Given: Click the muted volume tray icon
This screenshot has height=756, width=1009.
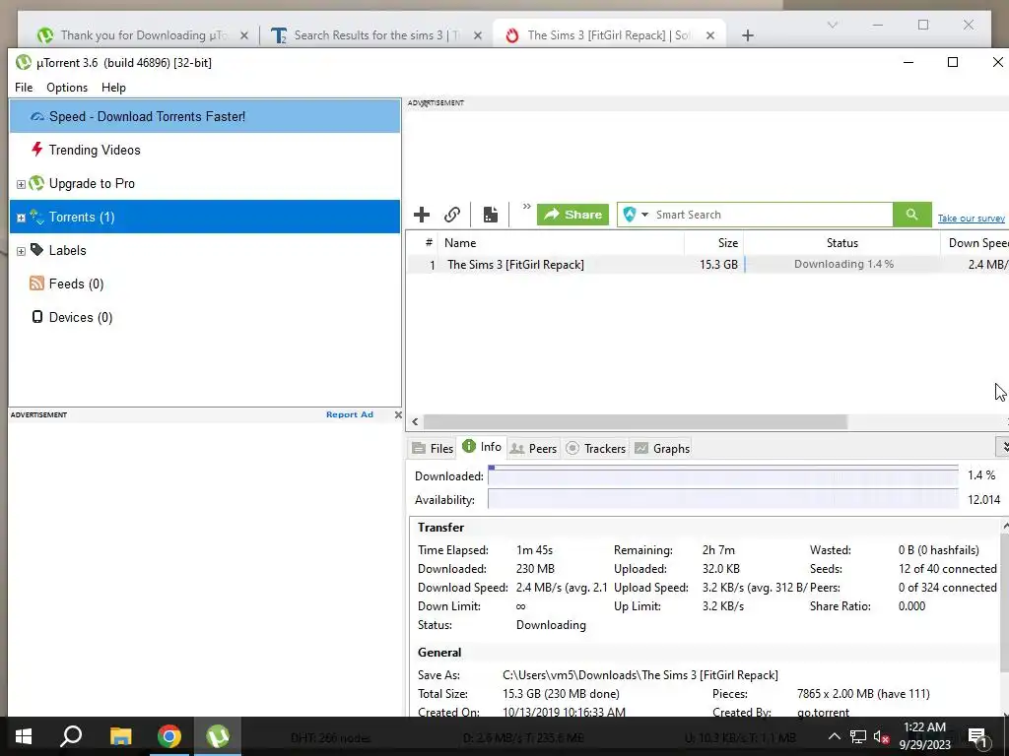Looking at the screenshot, I should click(x=882, y=736).
